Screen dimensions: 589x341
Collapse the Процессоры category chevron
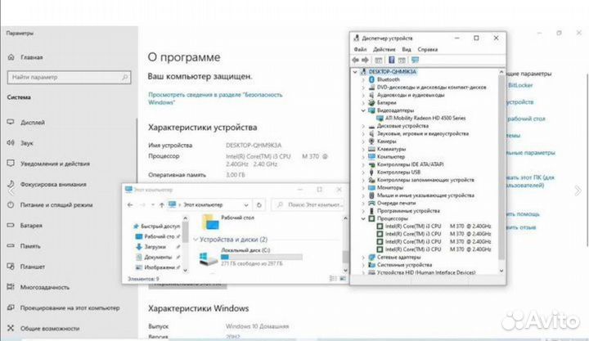(x=363, y=218)
